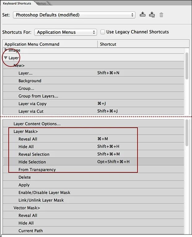The height and width of the screenshot is (237, 192).
Task: Select the From Transparency row
Action: point(93,169)
